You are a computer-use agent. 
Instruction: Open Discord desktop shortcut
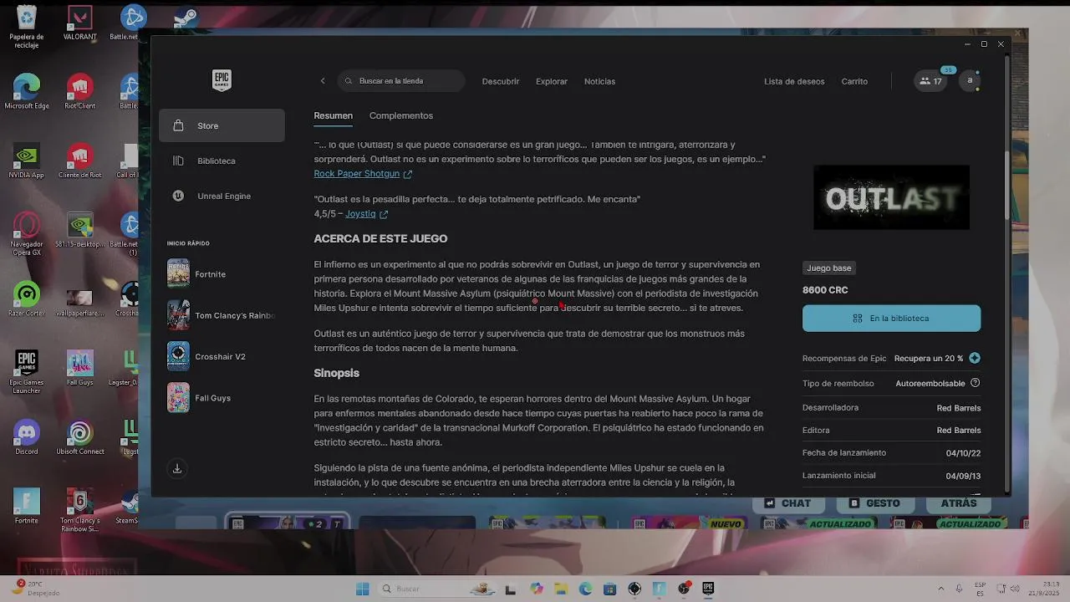(x=27, y=437)
